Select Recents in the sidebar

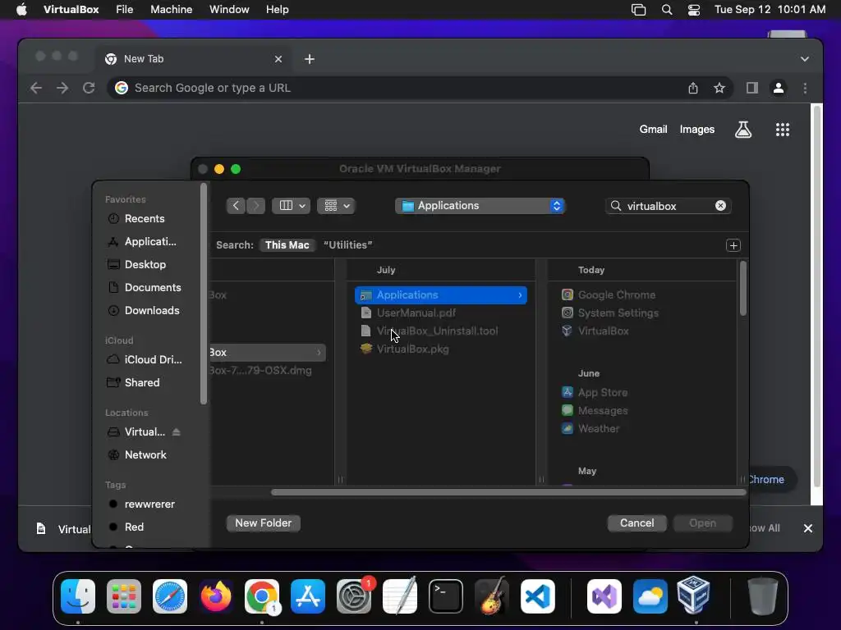tap(144, 218)
